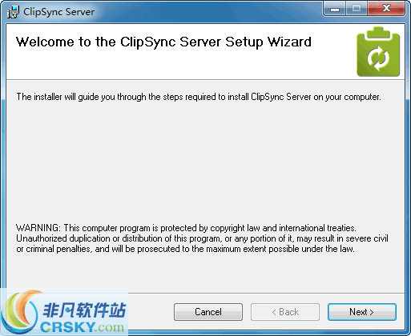The height and width of the screenshot is (336, 411).
Task: Click the Welcome to ClipSync Server Setup Wizard heading
Action: point(163,42)
